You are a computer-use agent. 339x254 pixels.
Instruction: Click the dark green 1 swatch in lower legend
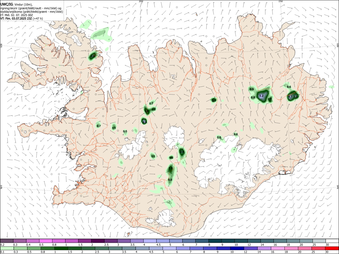pyautogui.click(x=61, y=248)
